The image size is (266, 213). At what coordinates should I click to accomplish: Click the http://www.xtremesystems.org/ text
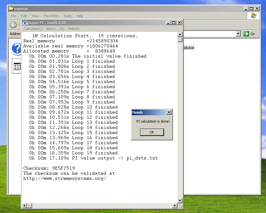[x=65, y=179]
